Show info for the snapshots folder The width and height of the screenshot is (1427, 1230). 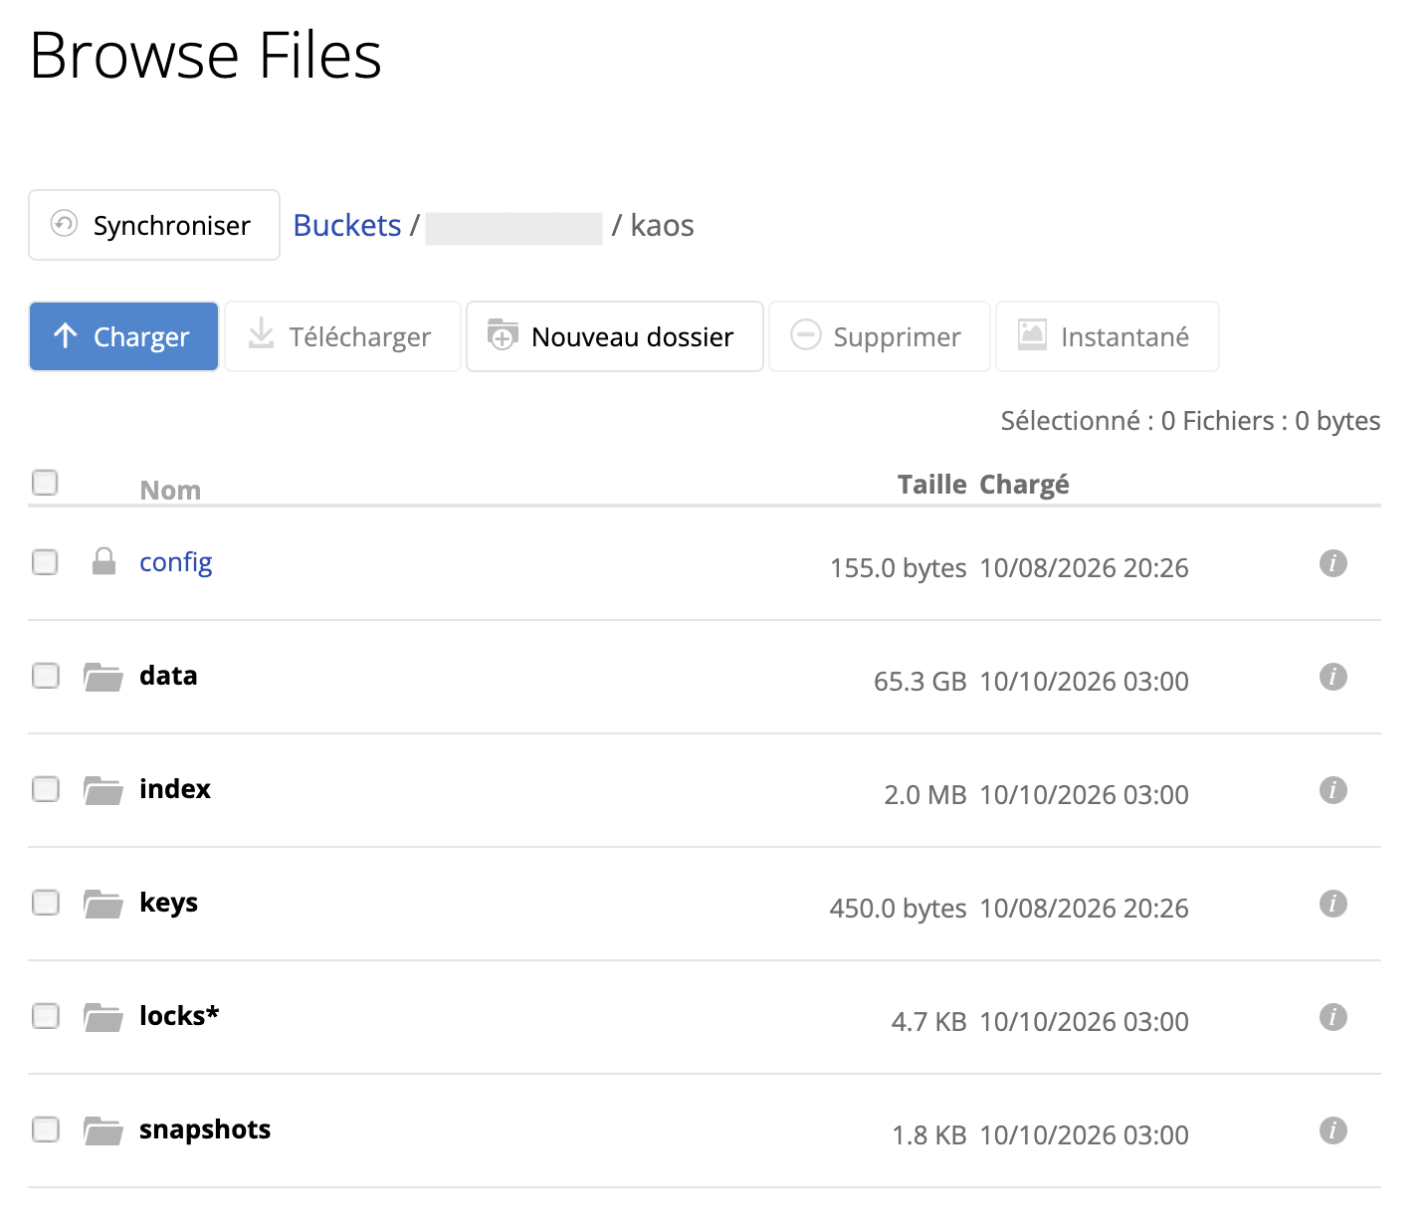click(x=1333, y=1130)
